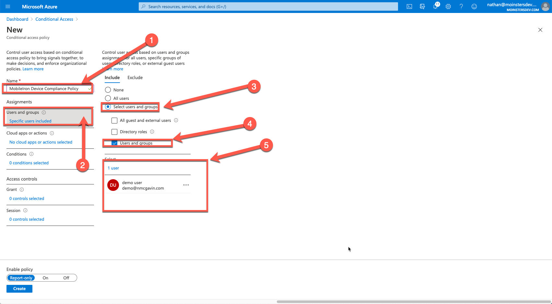Open the 0 conditions selected link

click(29, 163)
